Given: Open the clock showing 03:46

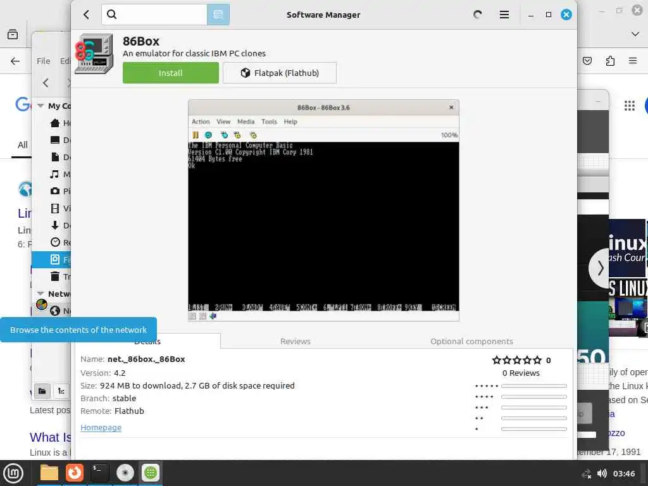Looking at the screenshot, I should 624,473.
